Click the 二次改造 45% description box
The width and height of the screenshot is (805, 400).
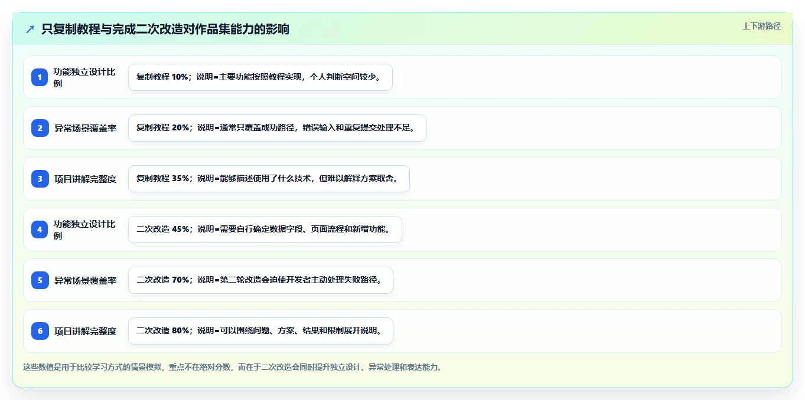click(x=265, y=229)
